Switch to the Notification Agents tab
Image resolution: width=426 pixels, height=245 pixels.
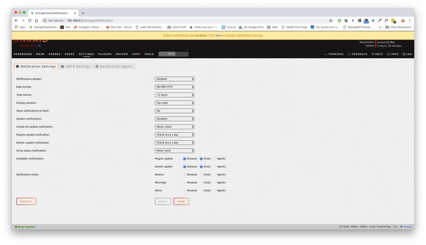pos(114,66)
